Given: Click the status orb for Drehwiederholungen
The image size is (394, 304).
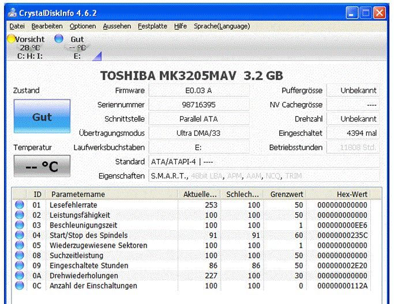Looking at the screenshot, I should (20, 276).
